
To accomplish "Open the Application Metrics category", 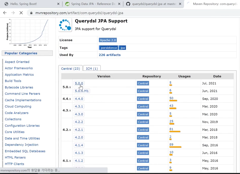I will [19, 74].
